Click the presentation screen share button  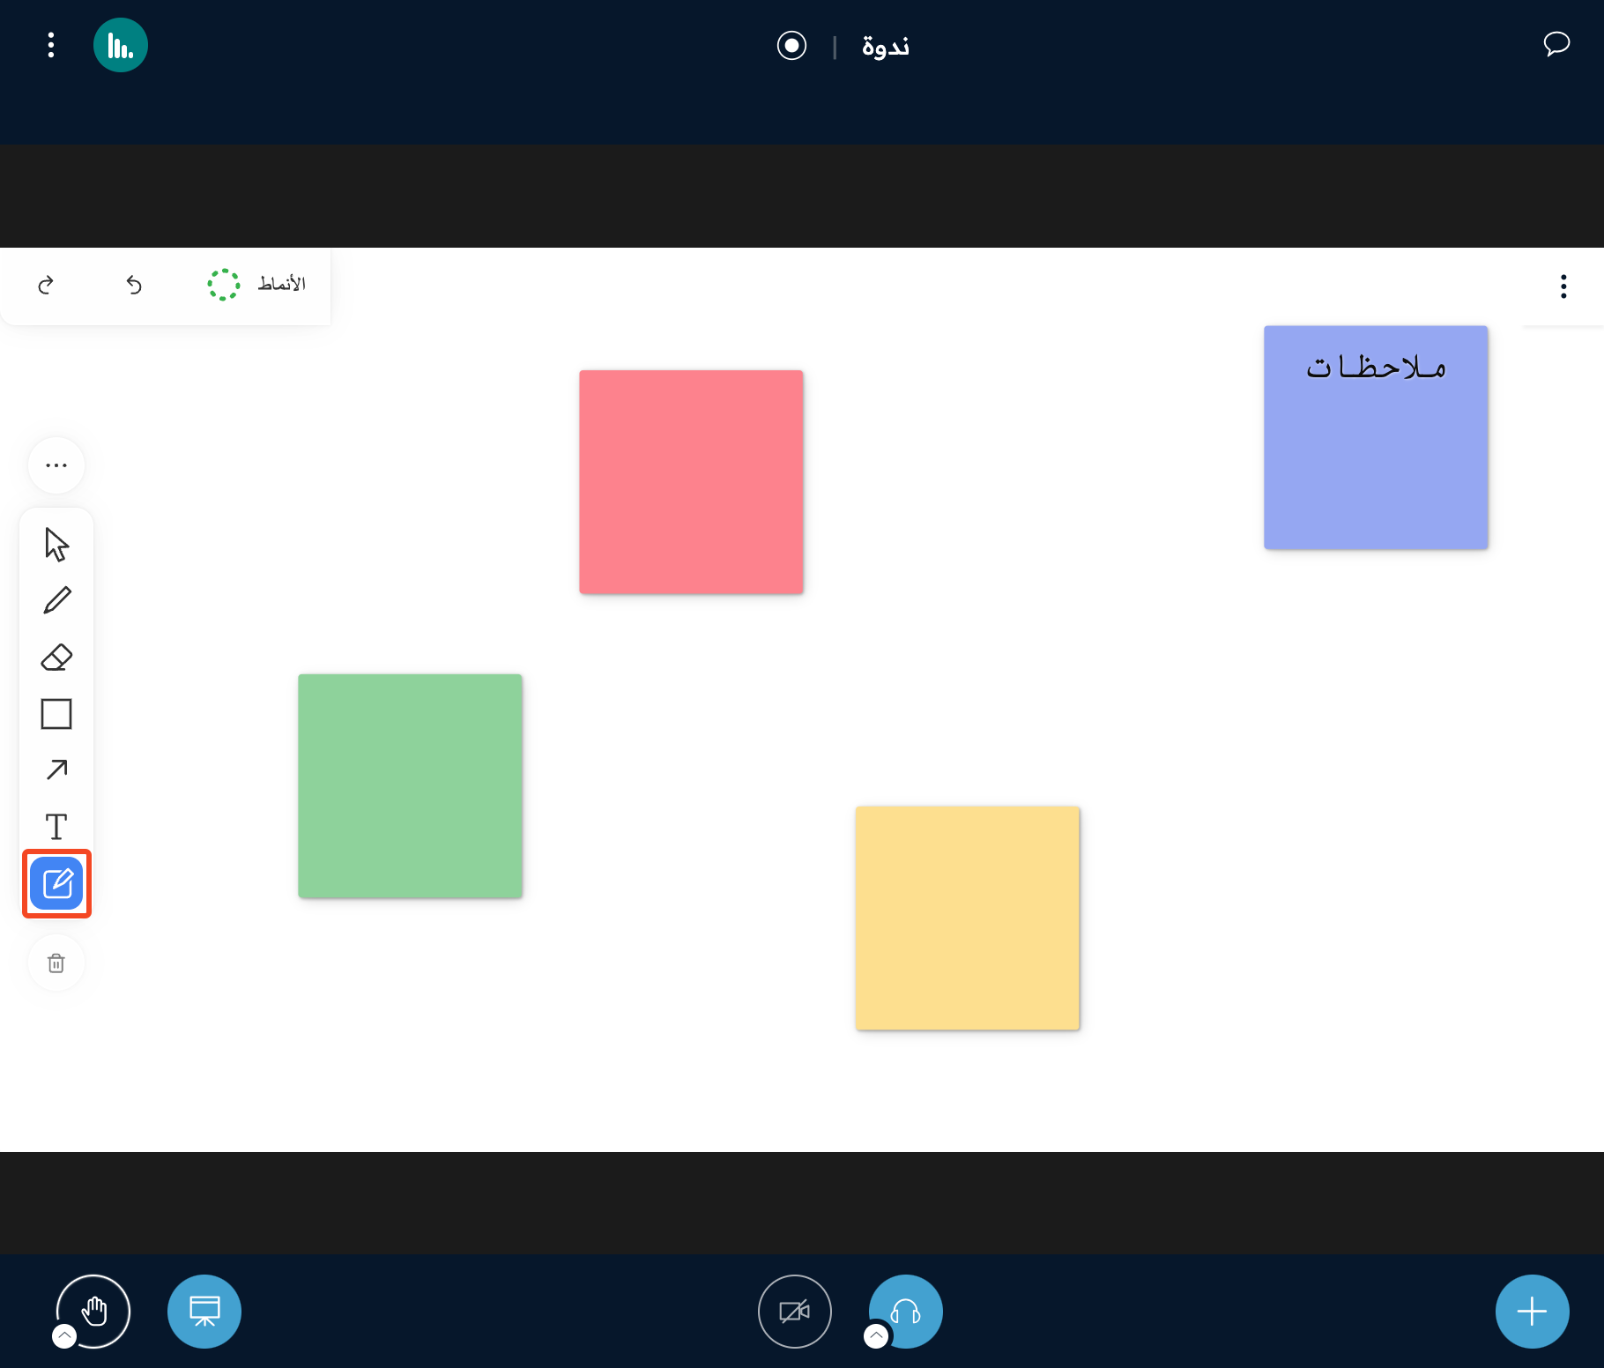(x=204, y=1312)
